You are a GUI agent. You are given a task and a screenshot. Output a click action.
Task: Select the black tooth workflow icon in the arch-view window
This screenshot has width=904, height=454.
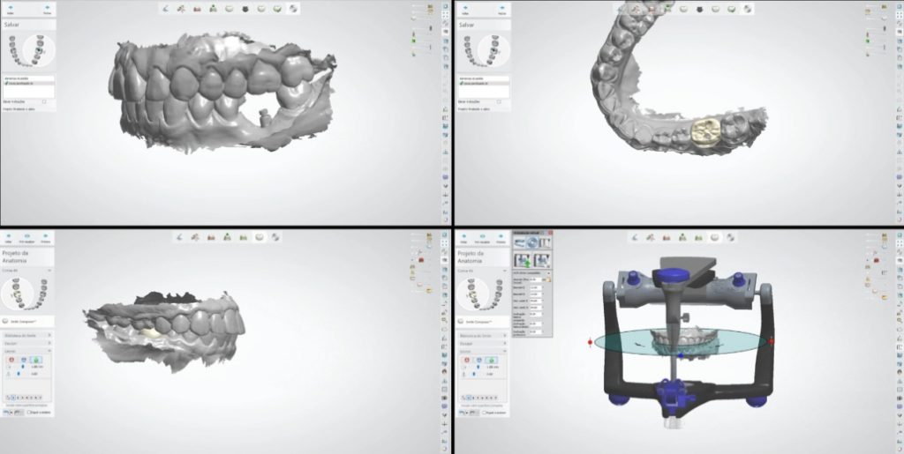[699, 9]
